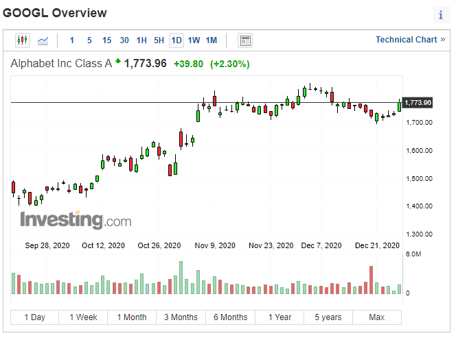Screen dimensions: 456x340
Task: Click the GOOGL Overview heading
Action: click(x=55, y=13)
